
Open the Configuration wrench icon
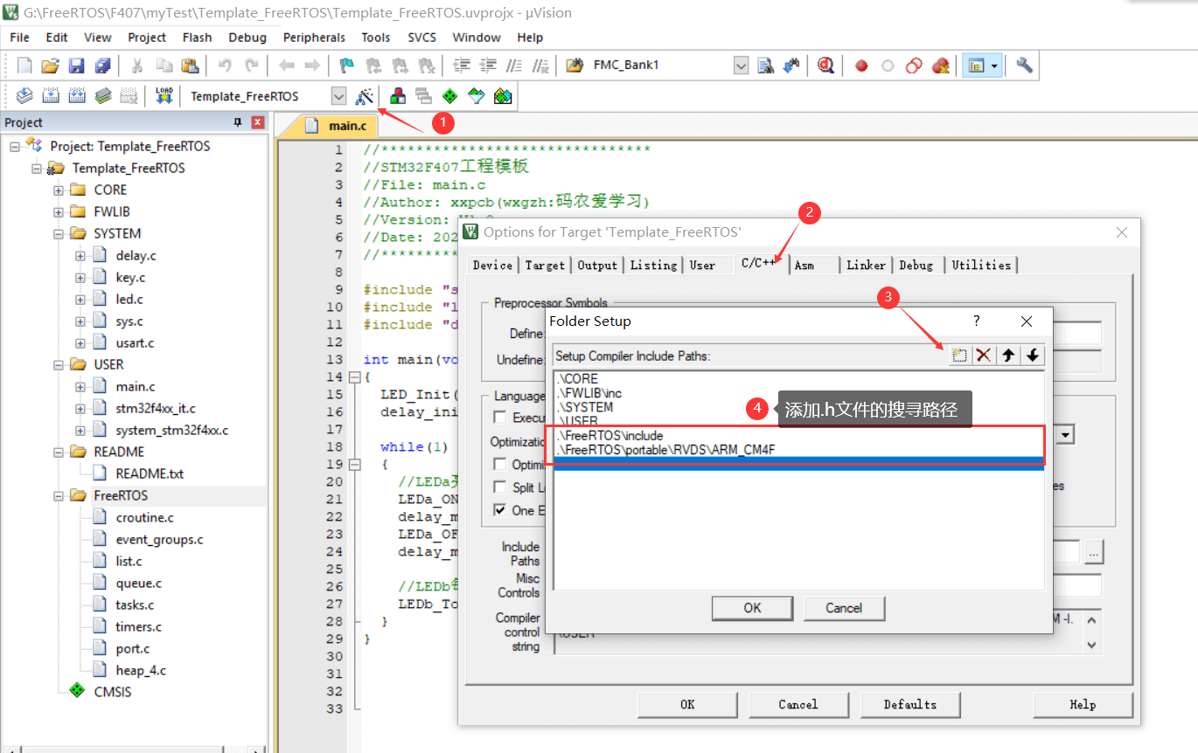[x=1024, y=65]
